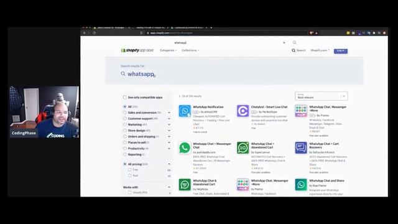Select the Orders and shipping radio button

(x=124, y=136)
